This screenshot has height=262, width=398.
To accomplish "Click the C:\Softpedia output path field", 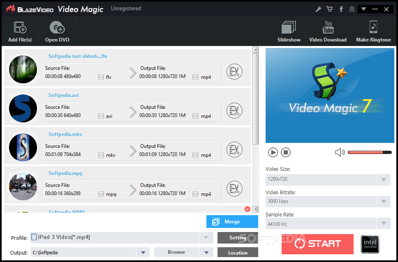I will pyautogui.click(x=83, y=253).
